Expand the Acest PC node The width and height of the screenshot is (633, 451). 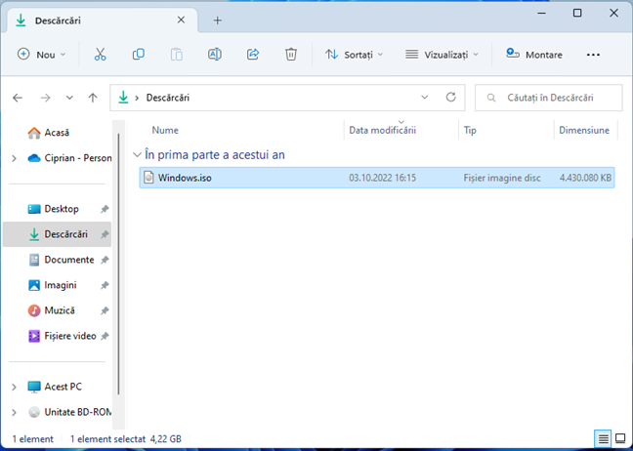tap(14, 387)
